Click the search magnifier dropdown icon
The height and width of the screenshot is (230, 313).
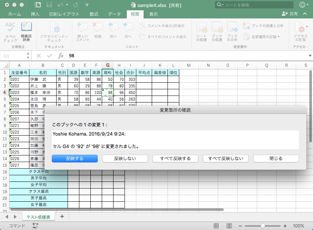pyautogui.click(x=220, y=5)
